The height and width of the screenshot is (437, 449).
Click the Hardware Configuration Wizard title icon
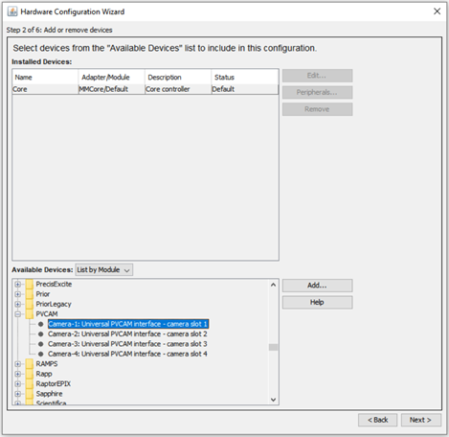pyautogui.click(x=12, y=11)
